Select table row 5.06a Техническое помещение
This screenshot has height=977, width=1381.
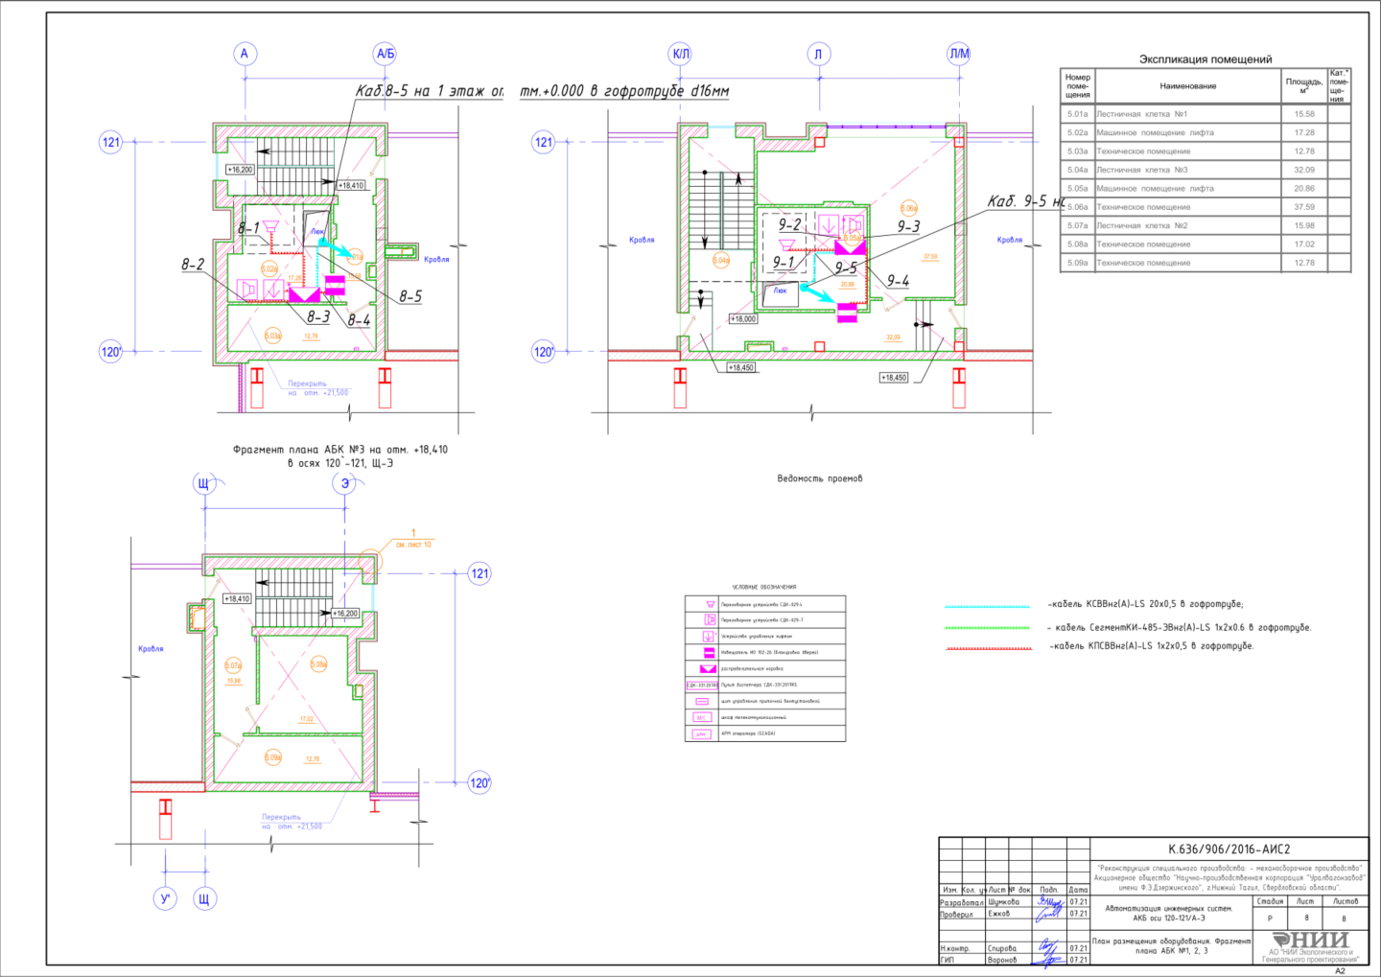click(1205, 207)
